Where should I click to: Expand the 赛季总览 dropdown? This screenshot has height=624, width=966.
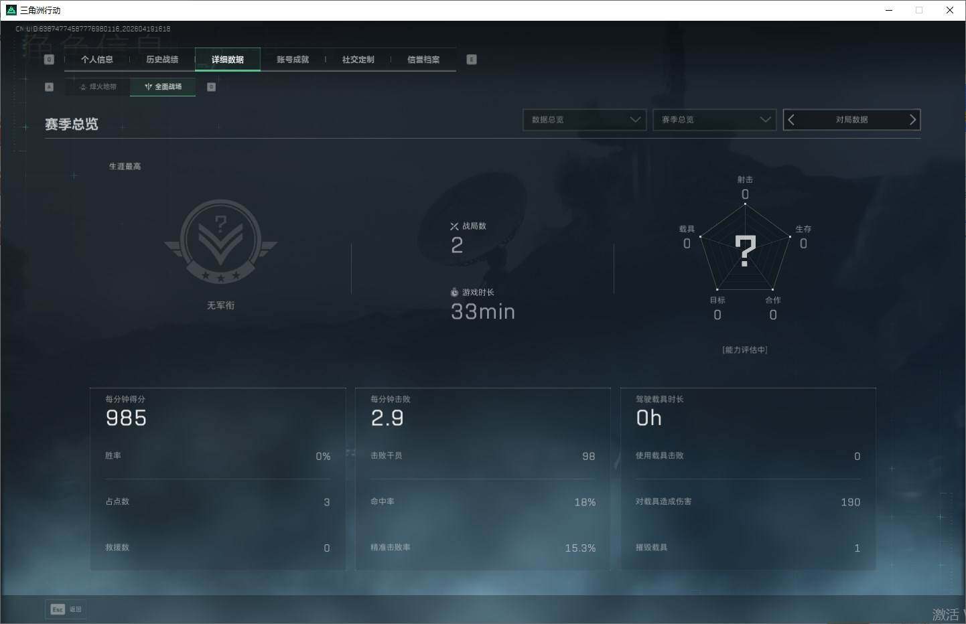point(714,120)
